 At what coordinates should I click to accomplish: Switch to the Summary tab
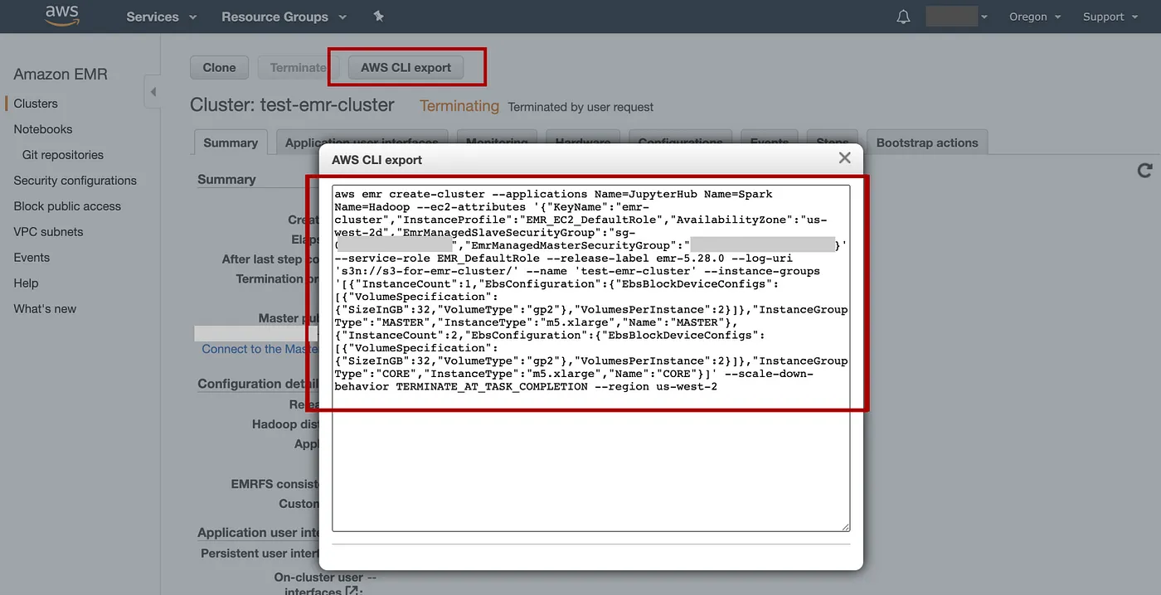(x=231, y=143)
